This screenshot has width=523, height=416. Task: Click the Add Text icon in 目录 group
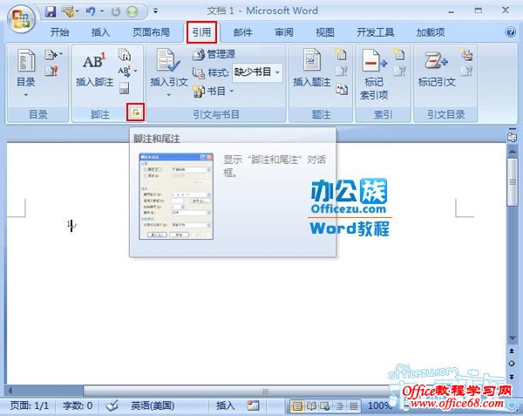53,54
